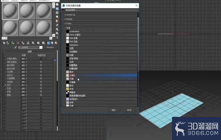221x140 pixels.
Task: Enable the 环境光颜色 map checkbox
Action: coord(5,59)
